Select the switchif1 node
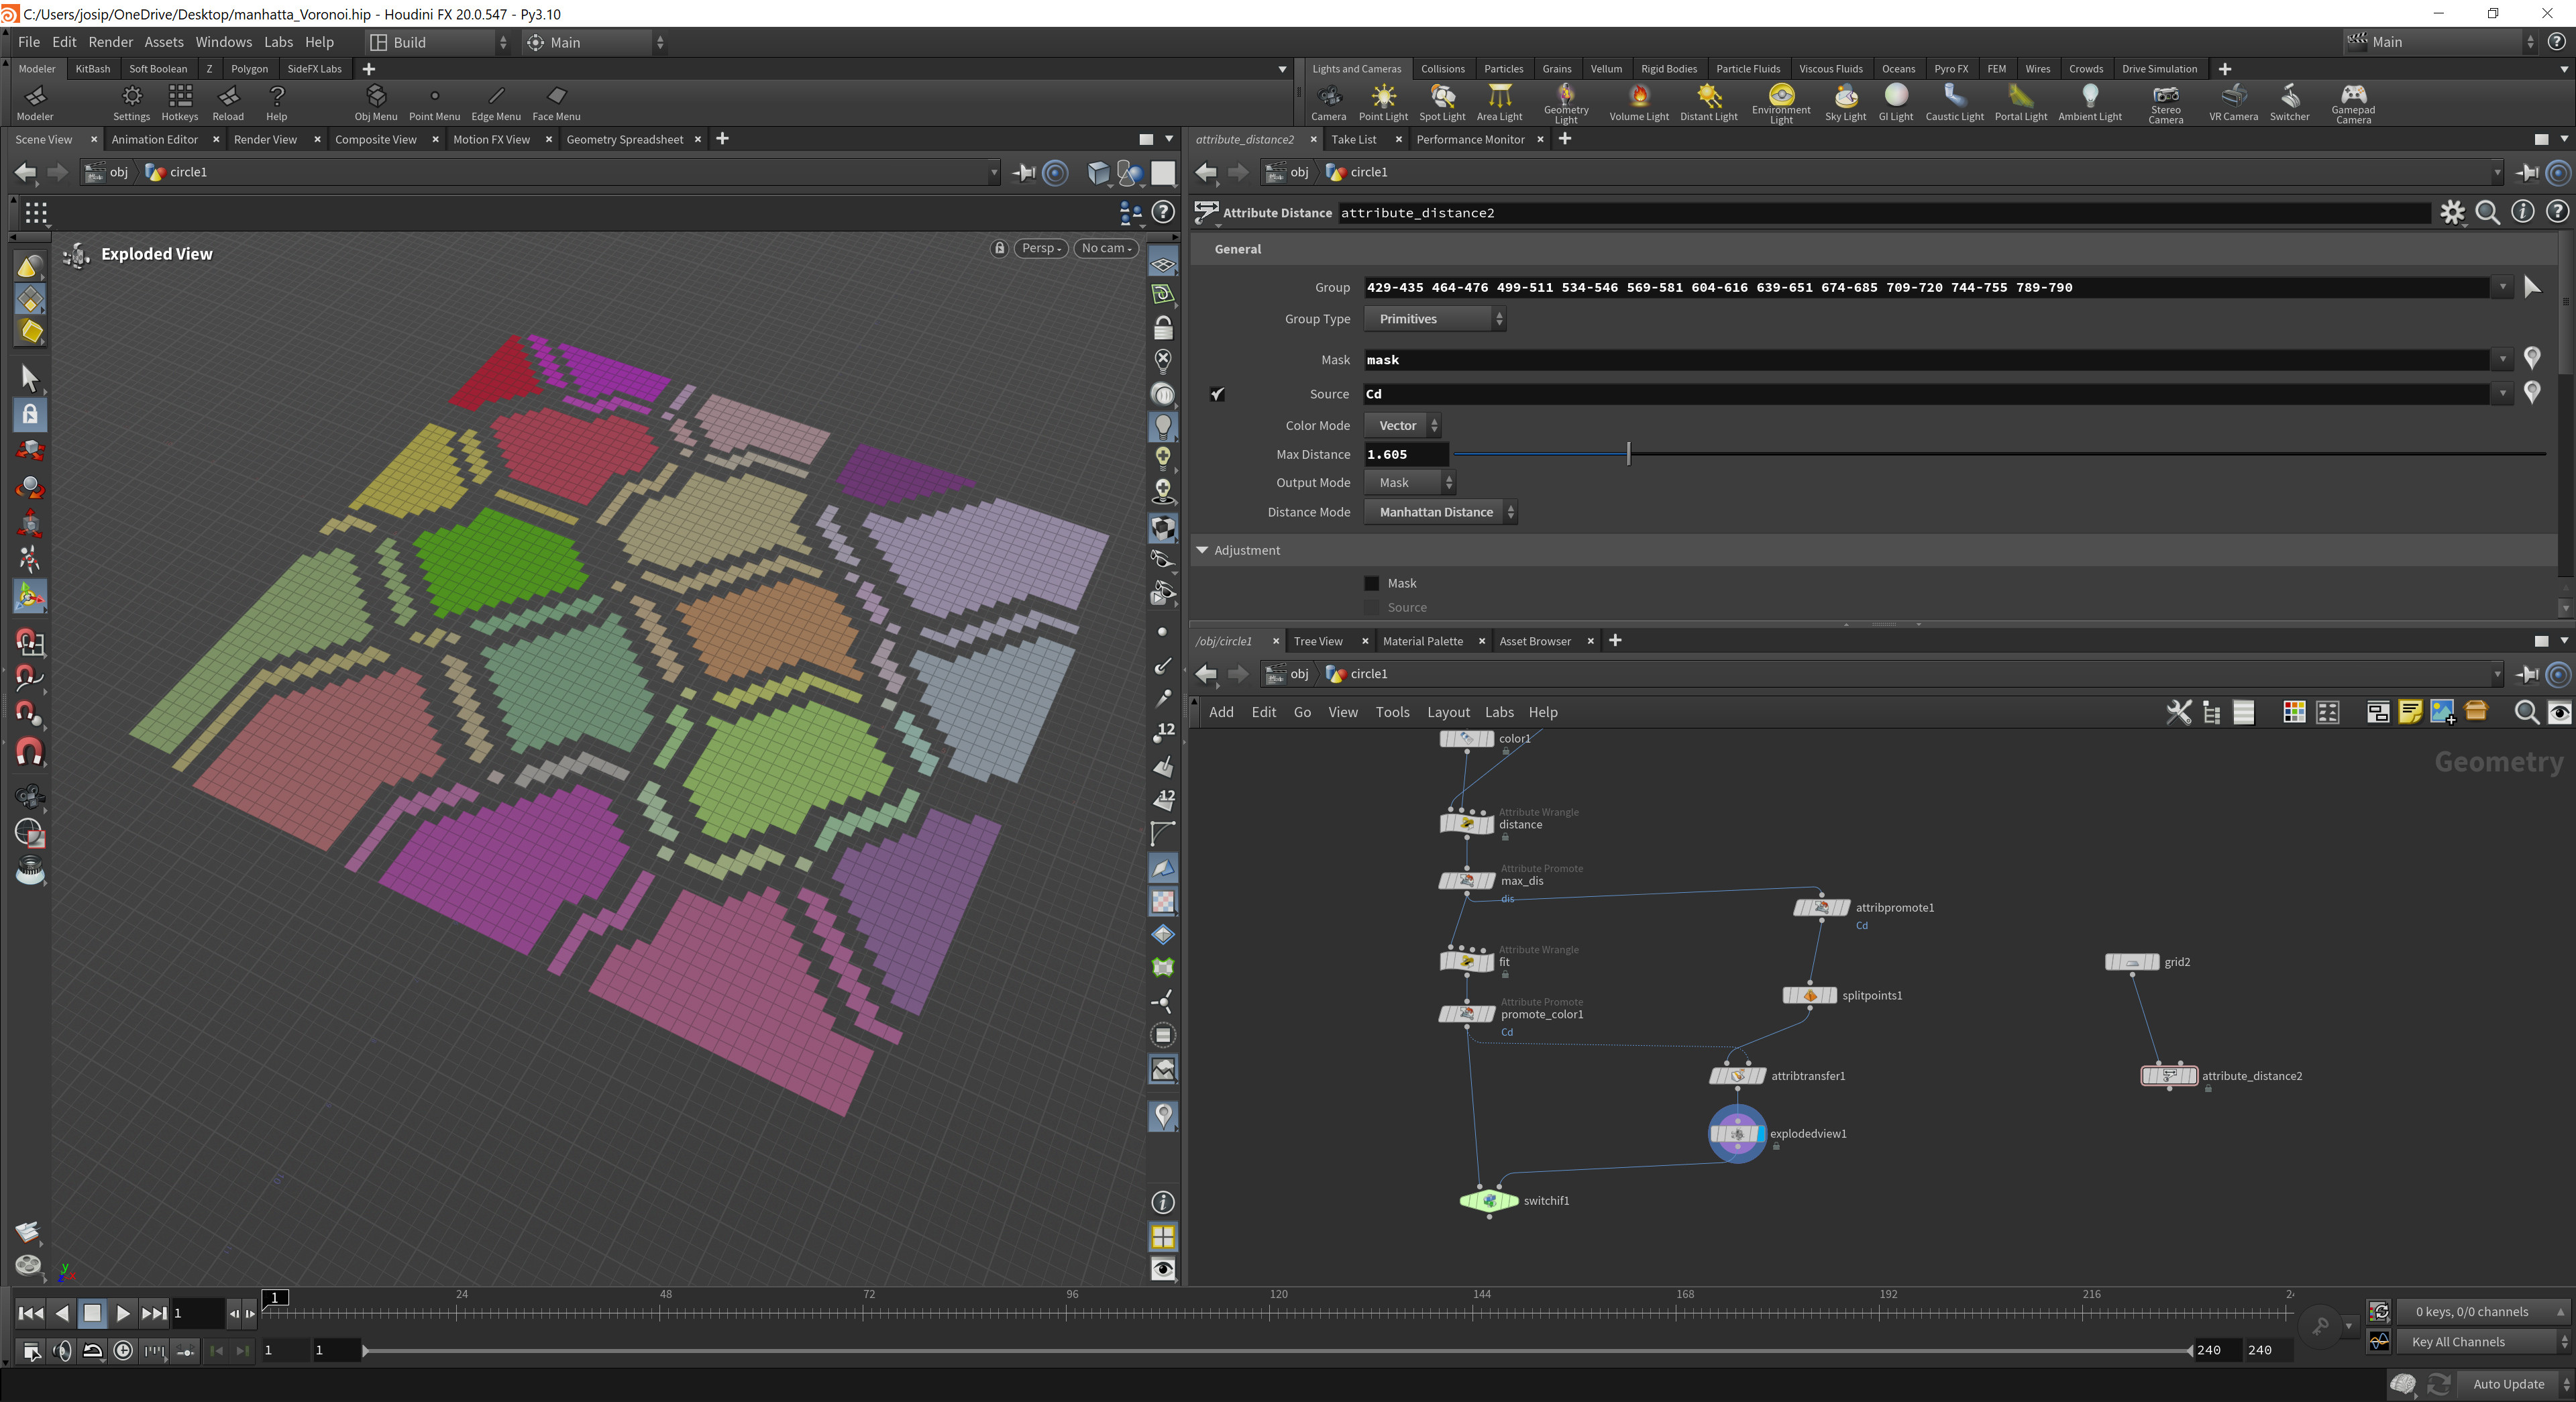Viewport: 2576px width, 1402px height. coord(1489,1200)
